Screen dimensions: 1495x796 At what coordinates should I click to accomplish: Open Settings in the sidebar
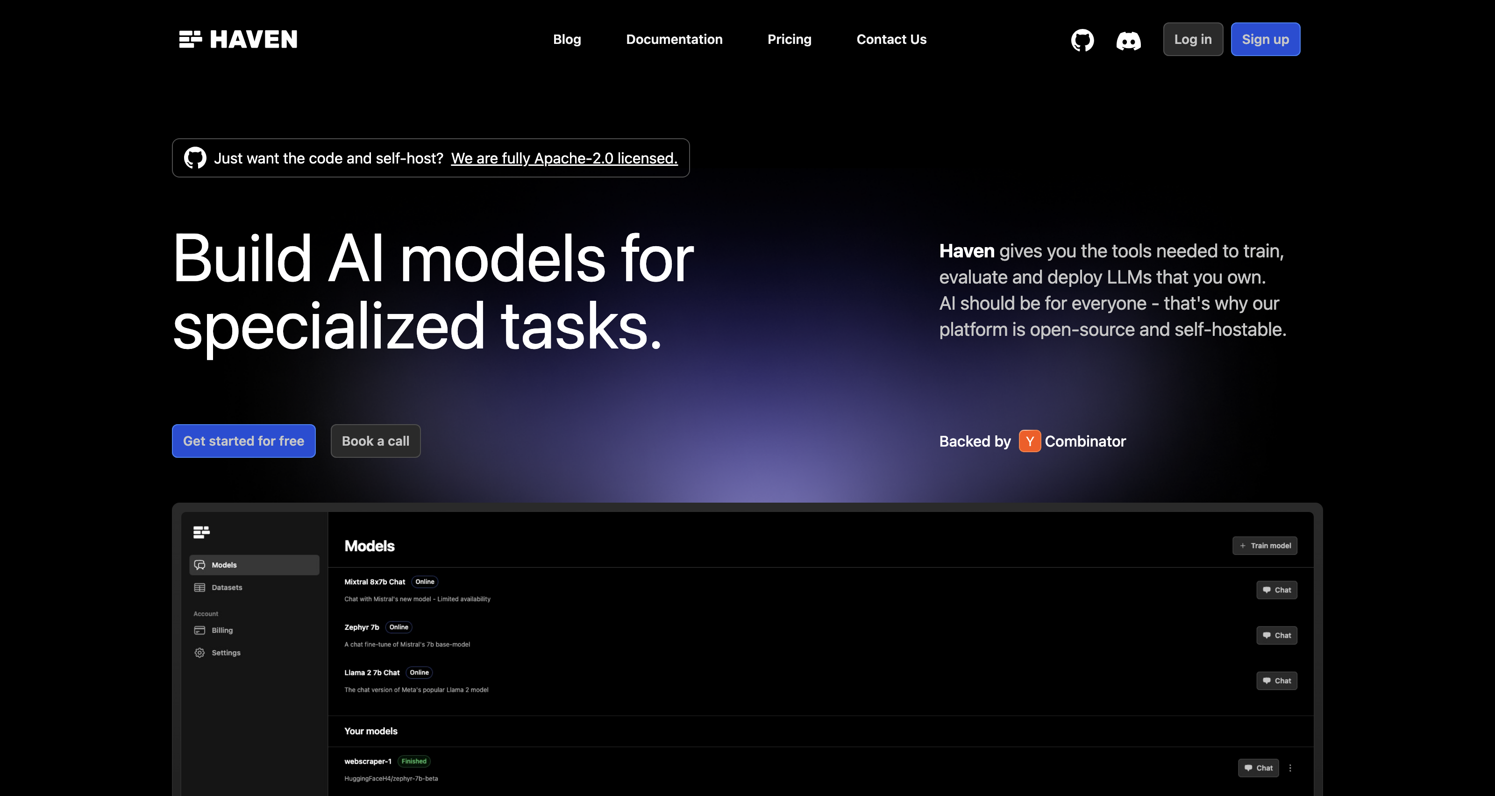[x=254, y=653]
